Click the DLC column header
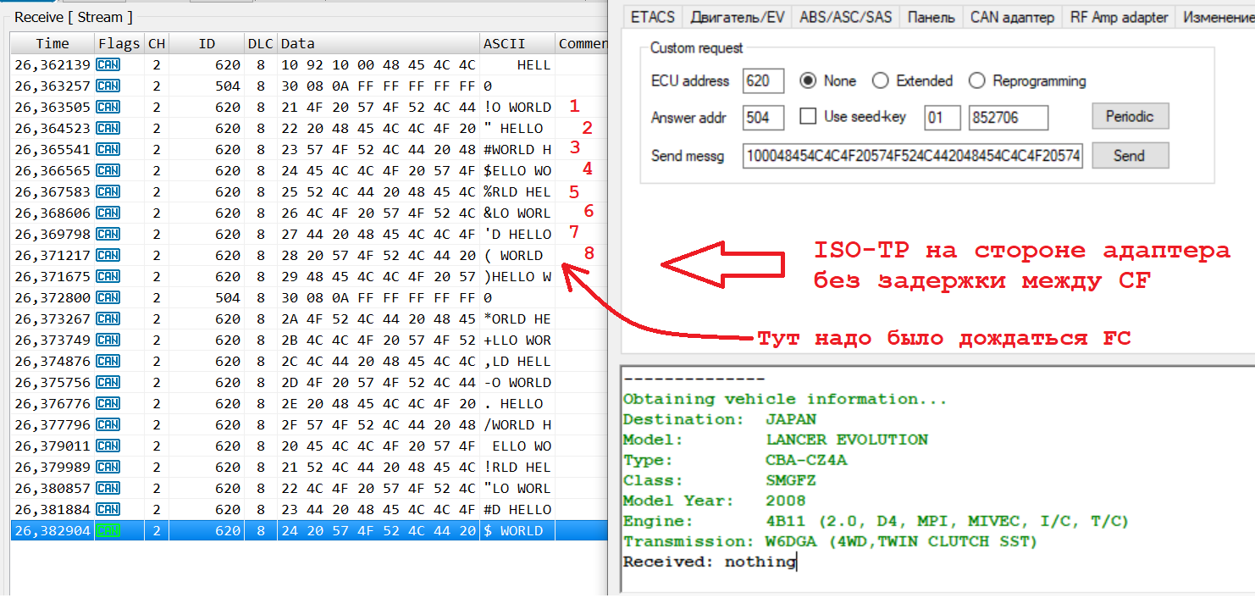Image resolution: width=1255 pixels, height=598 pixels. point(261,43)
